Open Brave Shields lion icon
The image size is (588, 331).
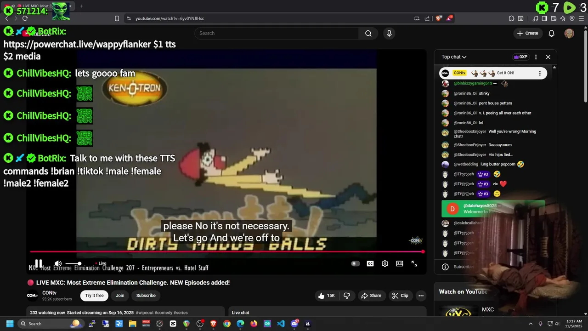[439, 18]
